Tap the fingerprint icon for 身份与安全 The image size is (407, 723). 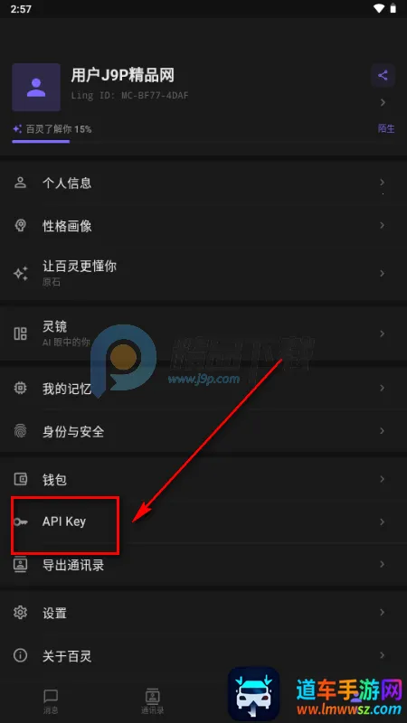click(x=20, y=431)
